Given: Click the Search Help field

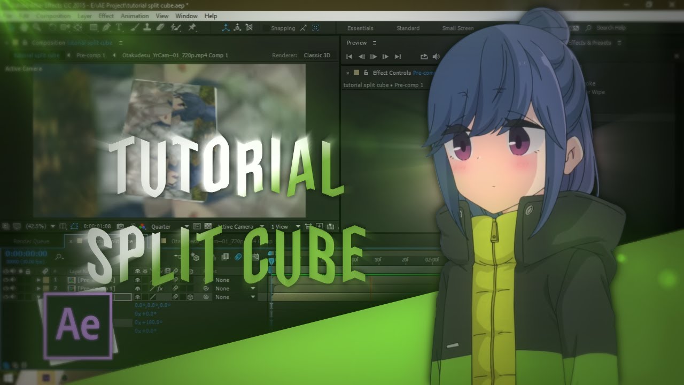Looking at the screenshot, I should pyautogui.click(x=611, y=28).
